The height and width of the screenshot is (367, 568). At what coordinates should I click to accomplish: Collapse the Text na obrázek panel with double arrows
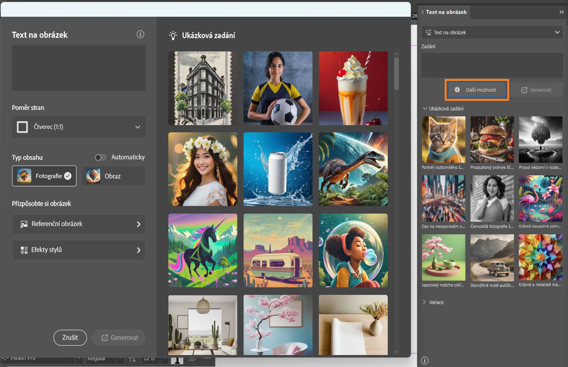tap(562, 12)
